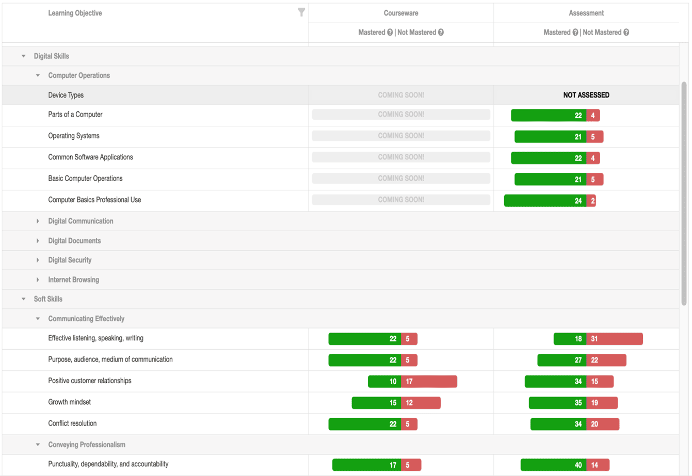Click green Mastered assessment bar for Computer Basics Professional Use
The width and height of the screenshot is (692, 476).
(x=544, y=201)
